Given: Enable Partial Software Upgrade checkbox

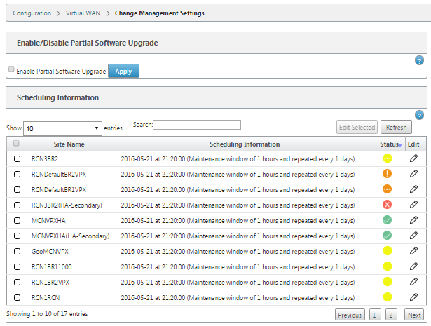Looking at the screenshot, I should (11, 69).
